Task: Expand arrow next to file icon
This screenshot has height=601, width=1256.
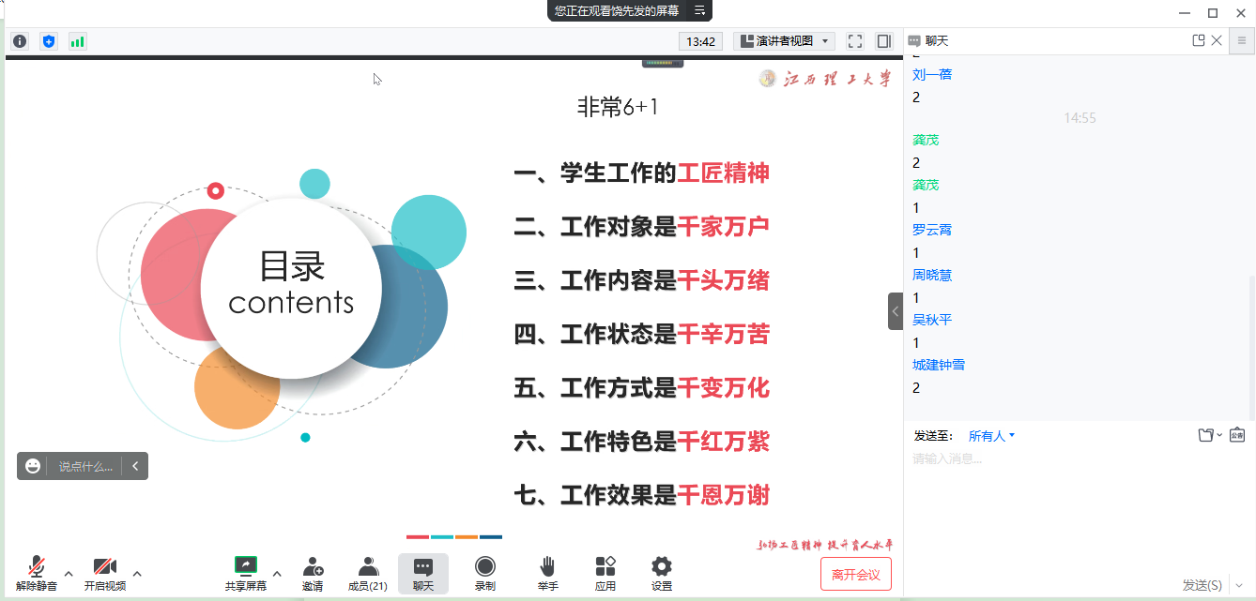Action: tap(1219, 436)
